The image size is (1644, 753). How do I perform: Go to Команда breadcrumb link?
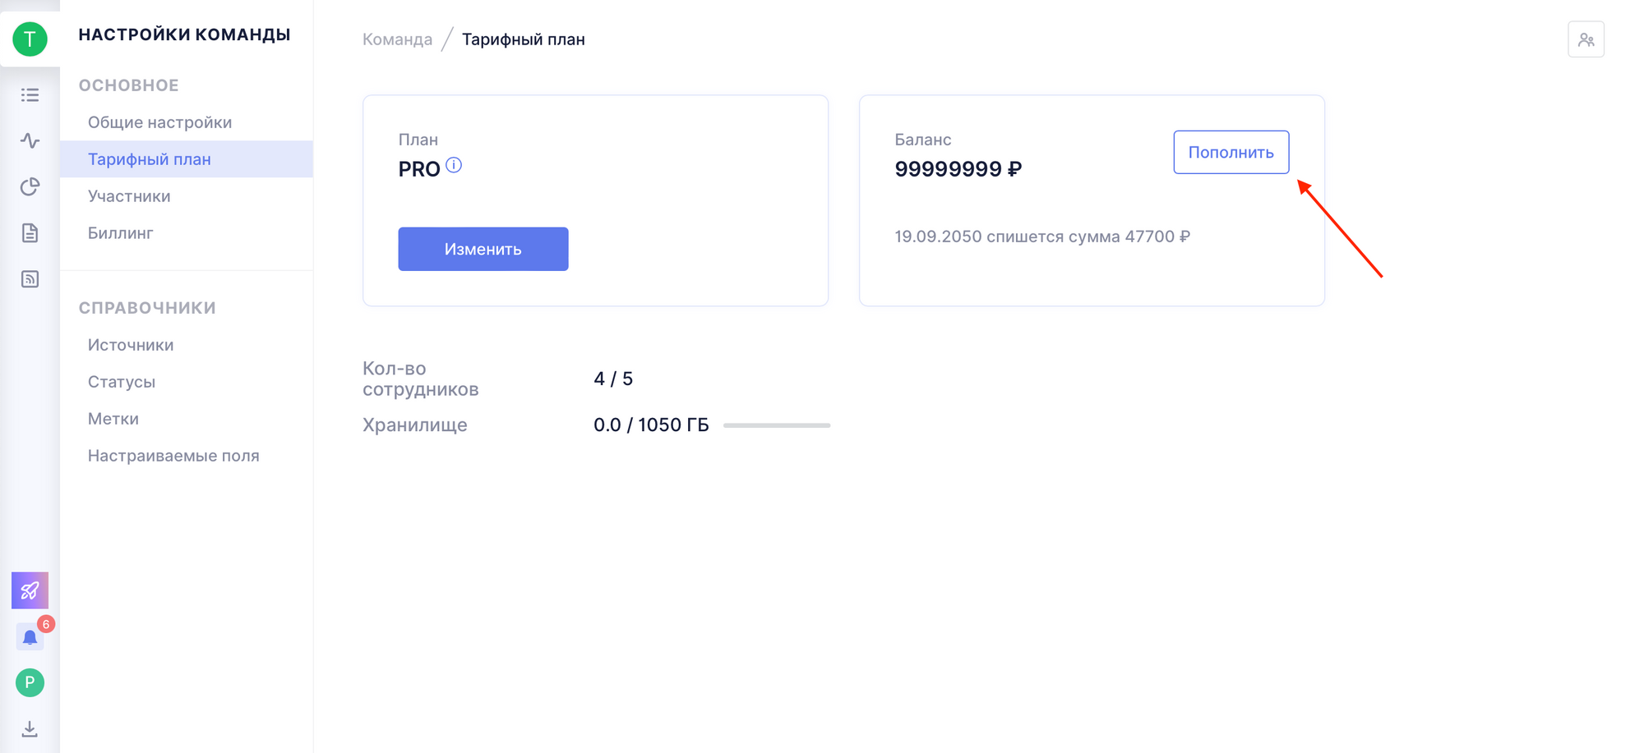coord(397,39)
